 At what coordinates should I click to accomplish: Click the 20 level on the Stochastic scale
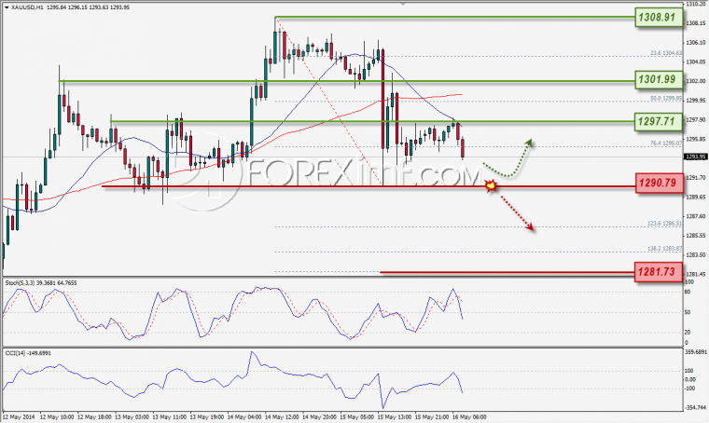point(688,333)
